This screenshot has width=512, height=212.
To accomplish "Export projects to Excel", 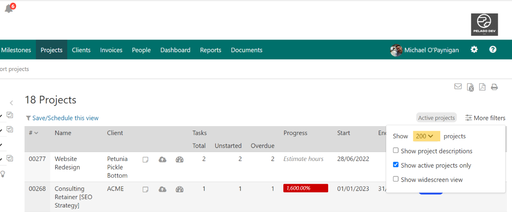I will (470, 87).
